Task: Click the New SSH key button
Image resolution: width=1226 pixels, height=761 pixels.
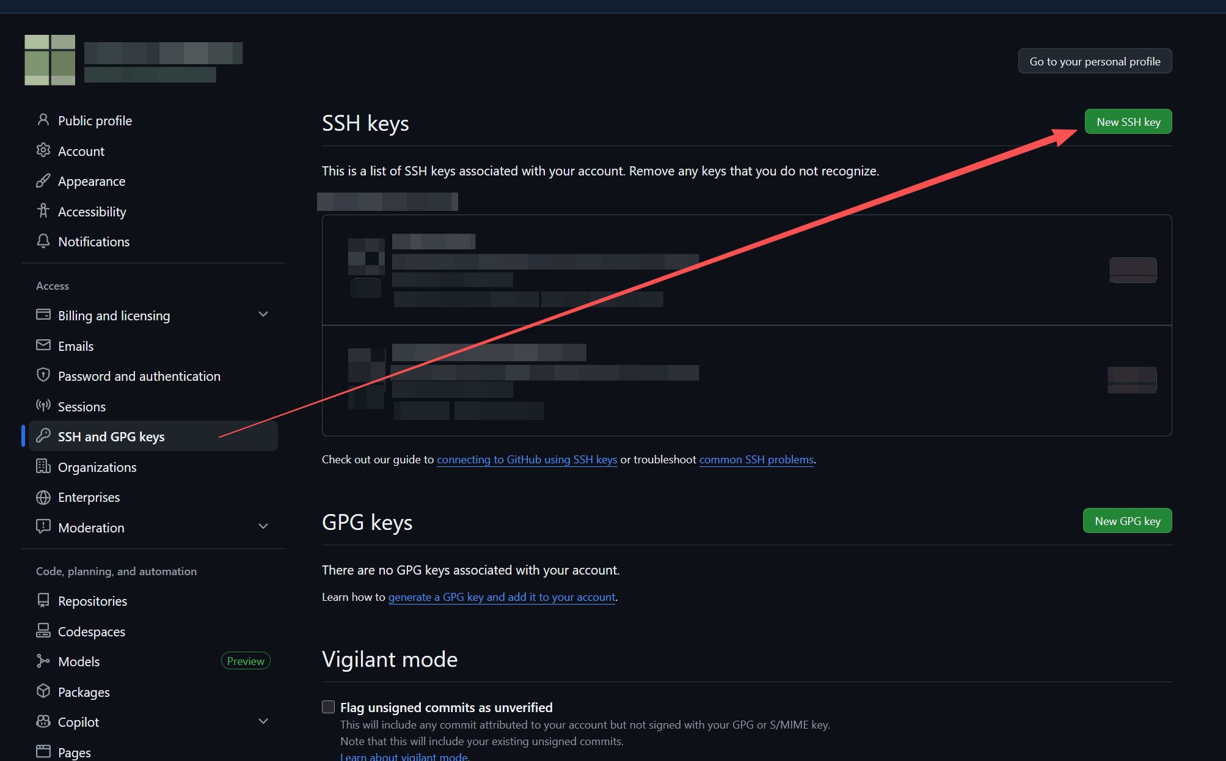Action: [x=1128, y=121]
